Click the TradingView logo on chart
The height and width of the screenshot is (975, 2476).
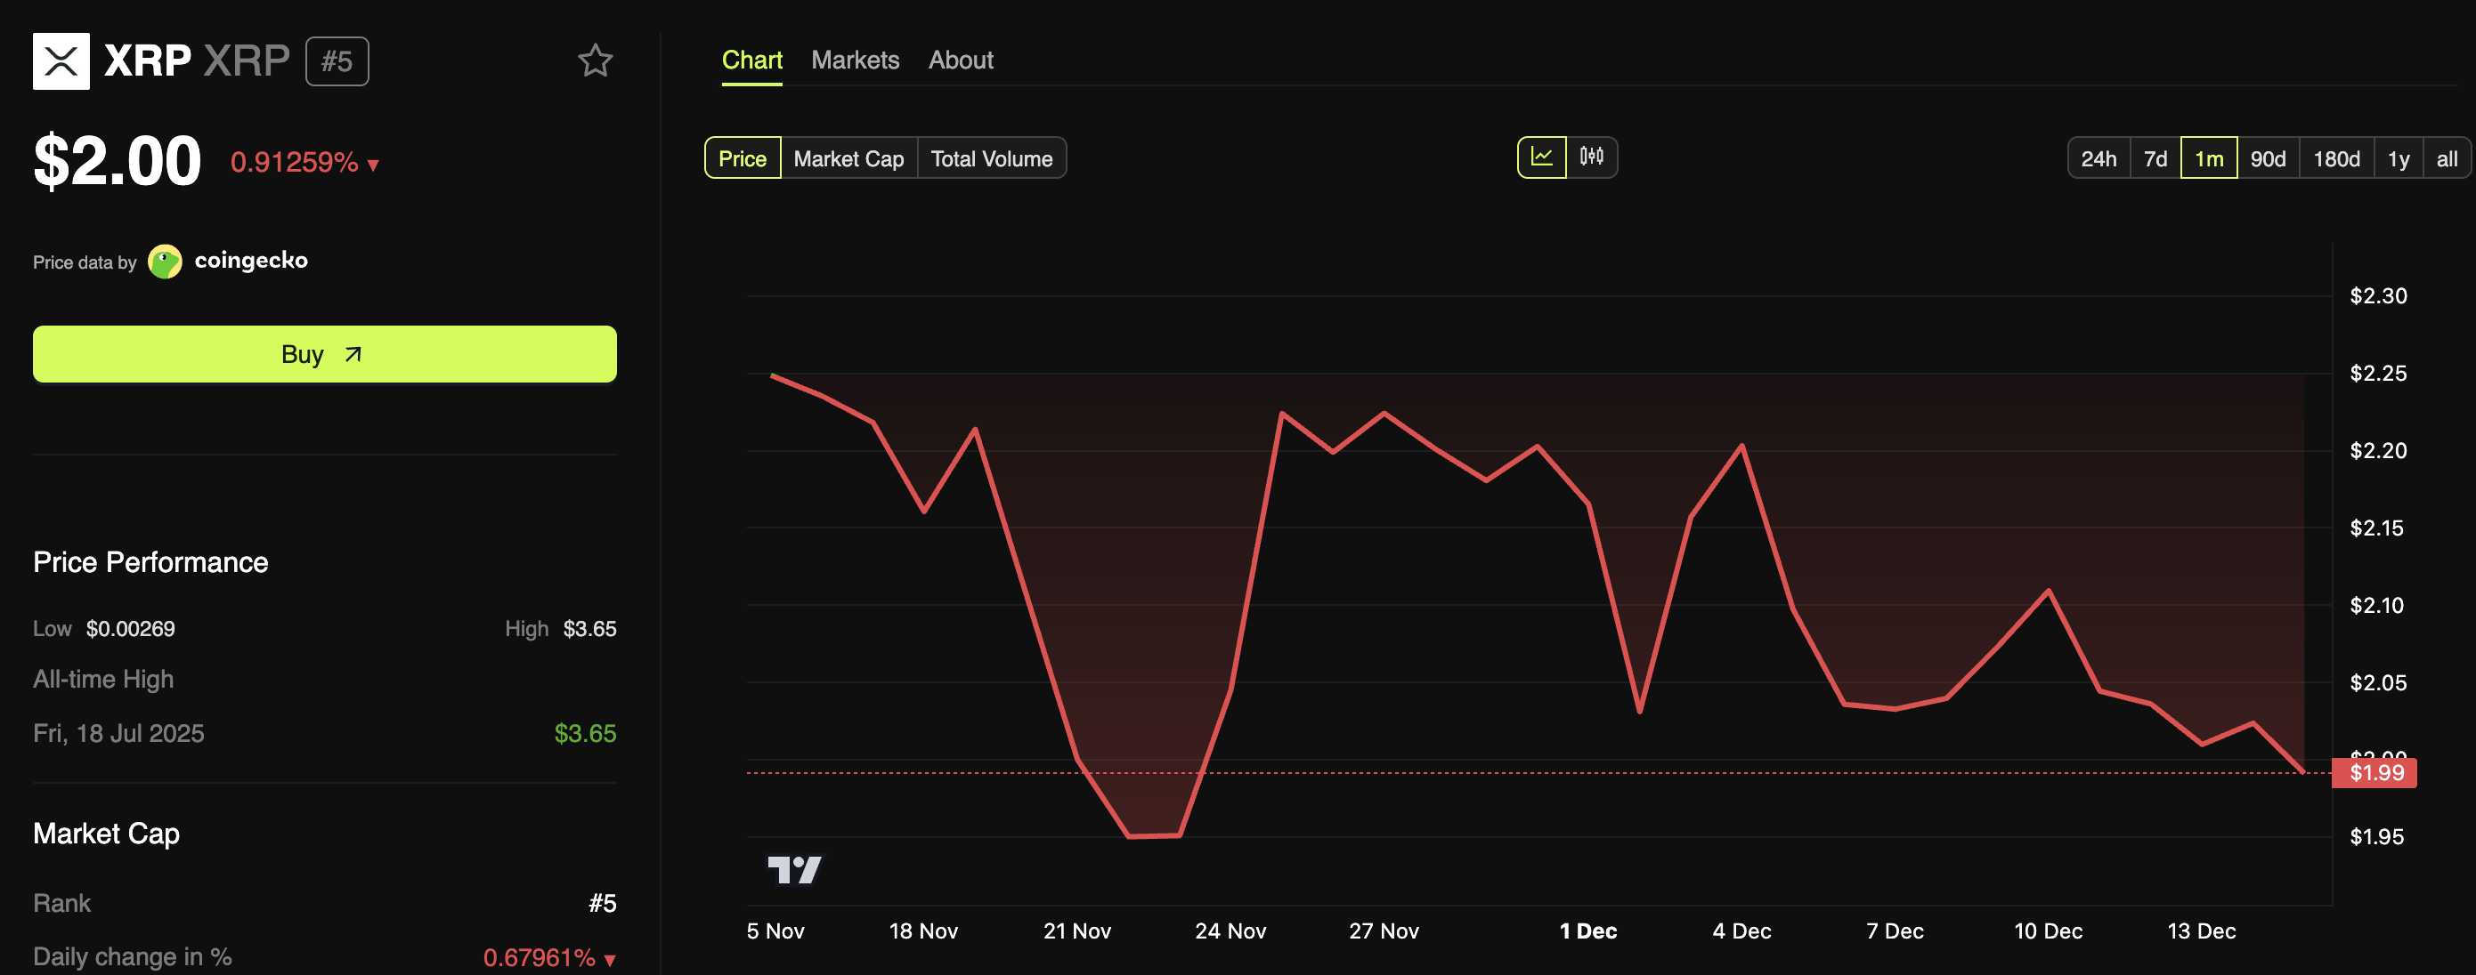794,869
